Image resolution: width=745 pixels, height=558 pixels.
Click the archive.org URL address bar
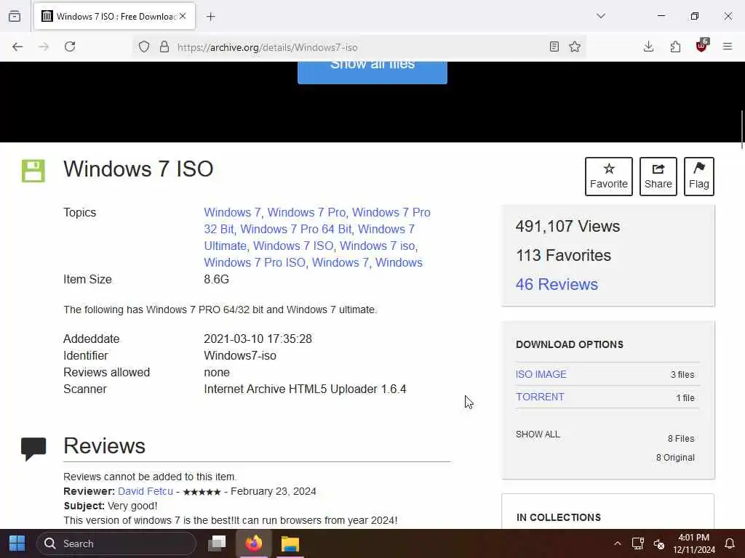(x=359, y=47)
